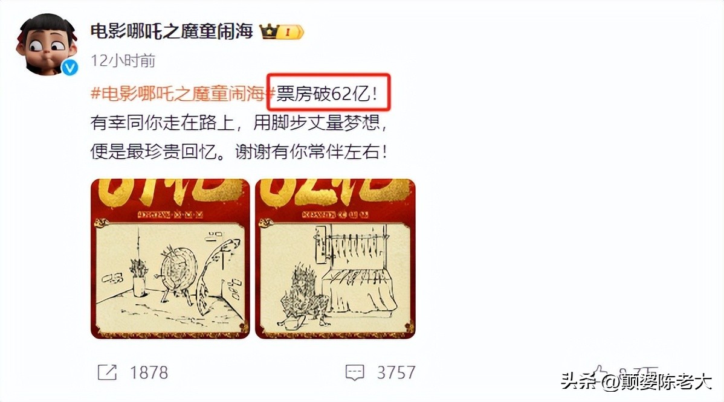Screen dimensions: 724x402
Task: Click the 12小时前 timestamp
Action: pos(123,60)
